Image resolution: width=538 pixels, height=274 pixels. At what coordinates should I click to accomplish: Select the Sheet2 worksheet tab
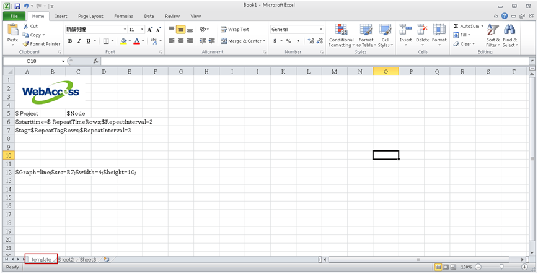click(66, 260)
